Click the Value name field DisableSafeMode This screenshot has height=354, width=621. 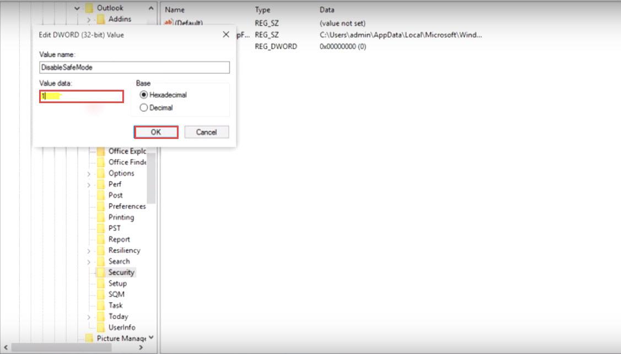click(x=134, y=67)
